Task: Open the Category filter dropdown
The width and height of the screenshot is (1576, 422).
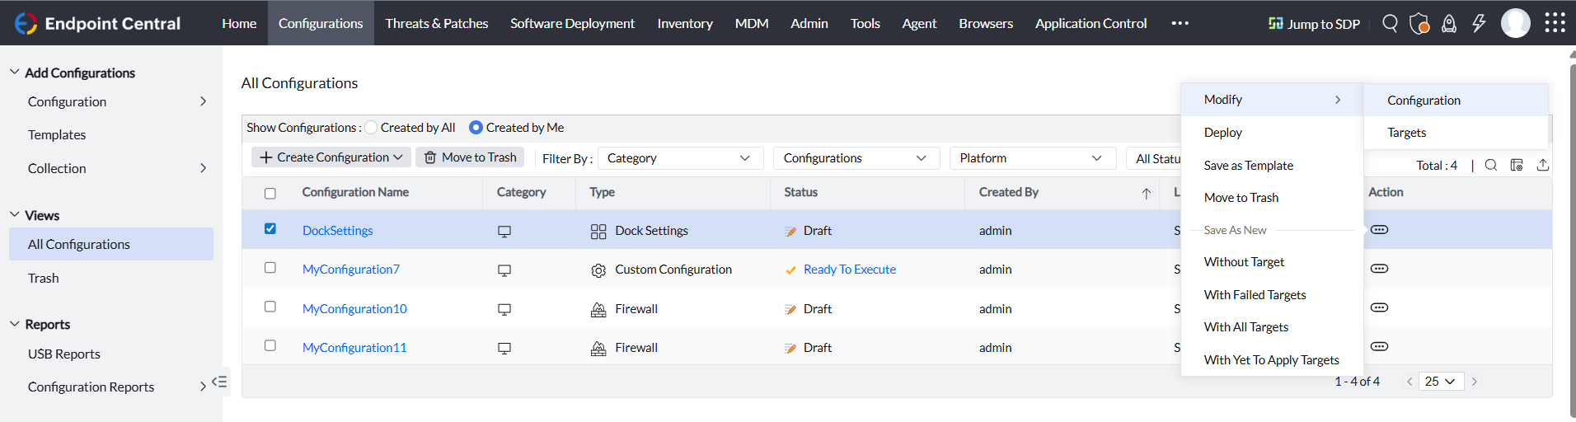Action: 679,158
